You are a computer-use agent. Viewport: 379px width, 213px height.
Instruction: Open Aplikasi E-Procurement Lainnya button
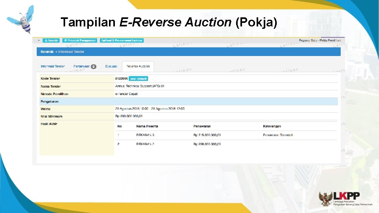point(122,40)
